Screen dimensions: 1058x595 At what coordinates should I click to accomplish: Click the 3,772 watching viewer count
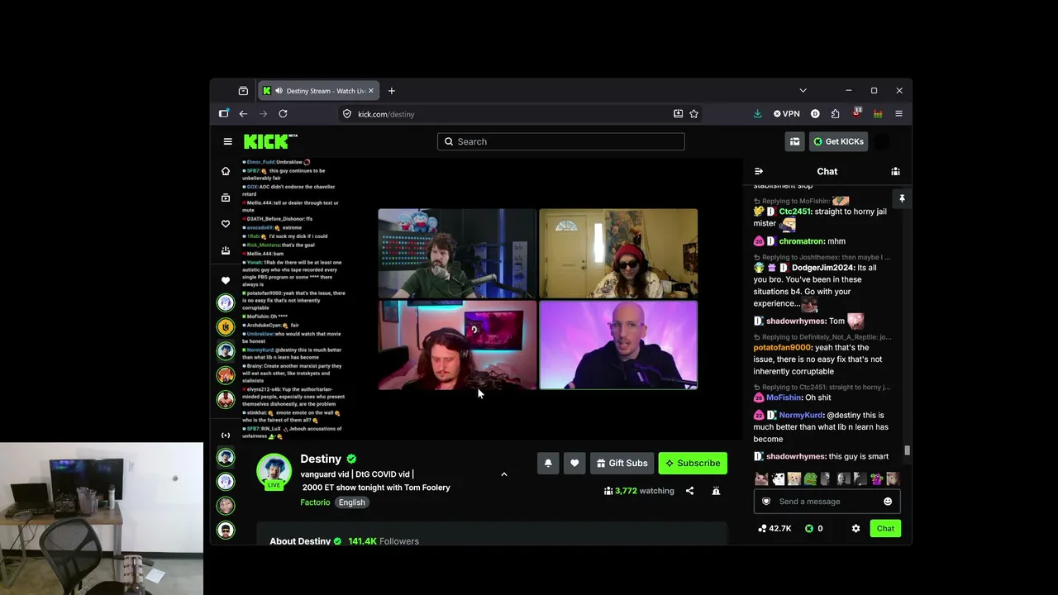click(639, 491)
